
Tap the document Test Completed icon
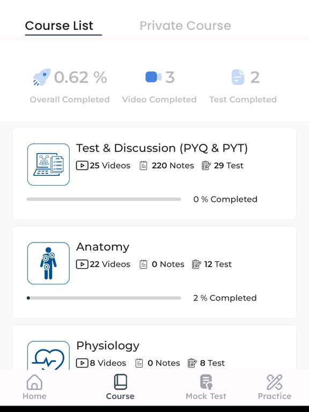coord(238,77)
